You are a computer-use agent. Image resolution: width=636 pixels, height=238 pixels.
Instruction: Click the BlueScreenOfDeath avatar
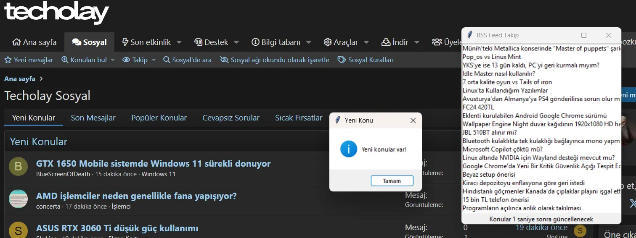coord(18,167)
